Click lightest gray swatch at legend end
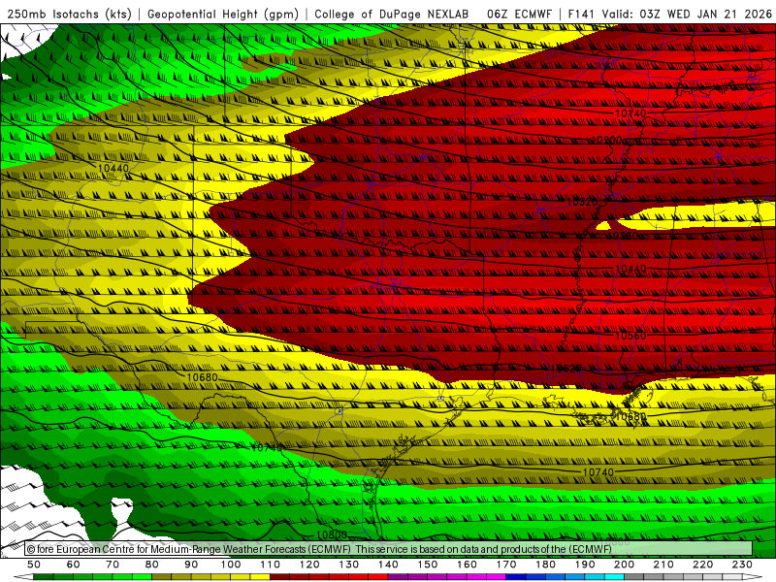The image size is (776, 582). pos(732,577)
